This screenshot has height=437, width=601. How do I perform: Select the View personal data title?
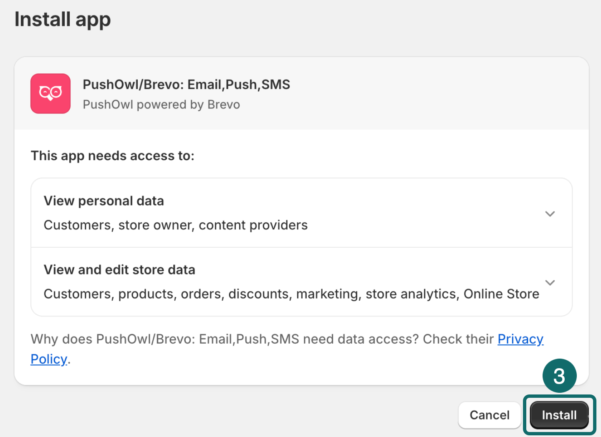[104, 201]
